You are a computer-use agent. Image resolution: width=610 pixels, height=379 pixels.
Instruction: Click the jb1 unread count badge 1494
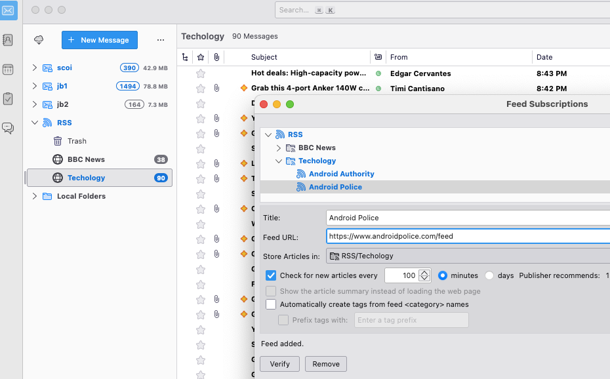pos(128,87)
